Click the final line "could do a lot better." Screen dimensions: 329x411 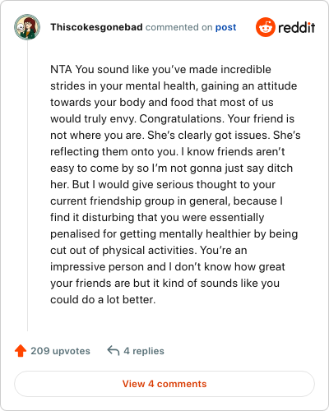point(103,299)
